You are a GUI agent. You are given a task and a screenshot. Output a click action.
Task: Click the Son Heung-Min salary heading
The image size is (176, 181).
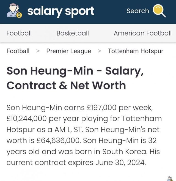[75, 78]
